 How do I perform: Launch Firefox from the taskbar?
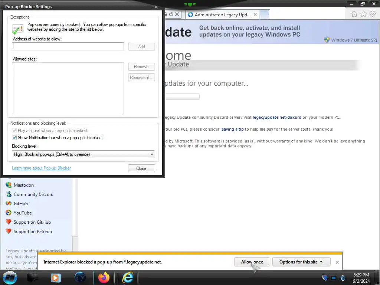tap(104, 278)
